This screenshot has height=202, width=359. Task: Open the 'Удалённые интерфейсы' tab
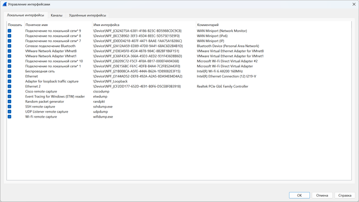point(88,15)
